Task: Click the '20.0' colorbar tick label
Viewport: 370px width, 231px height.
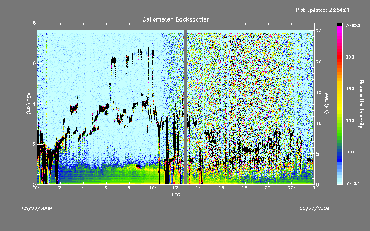Action: tap(350, 57)
